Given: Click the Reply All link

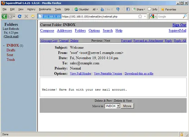Looking at the screenshot, I should pos(180,41).
